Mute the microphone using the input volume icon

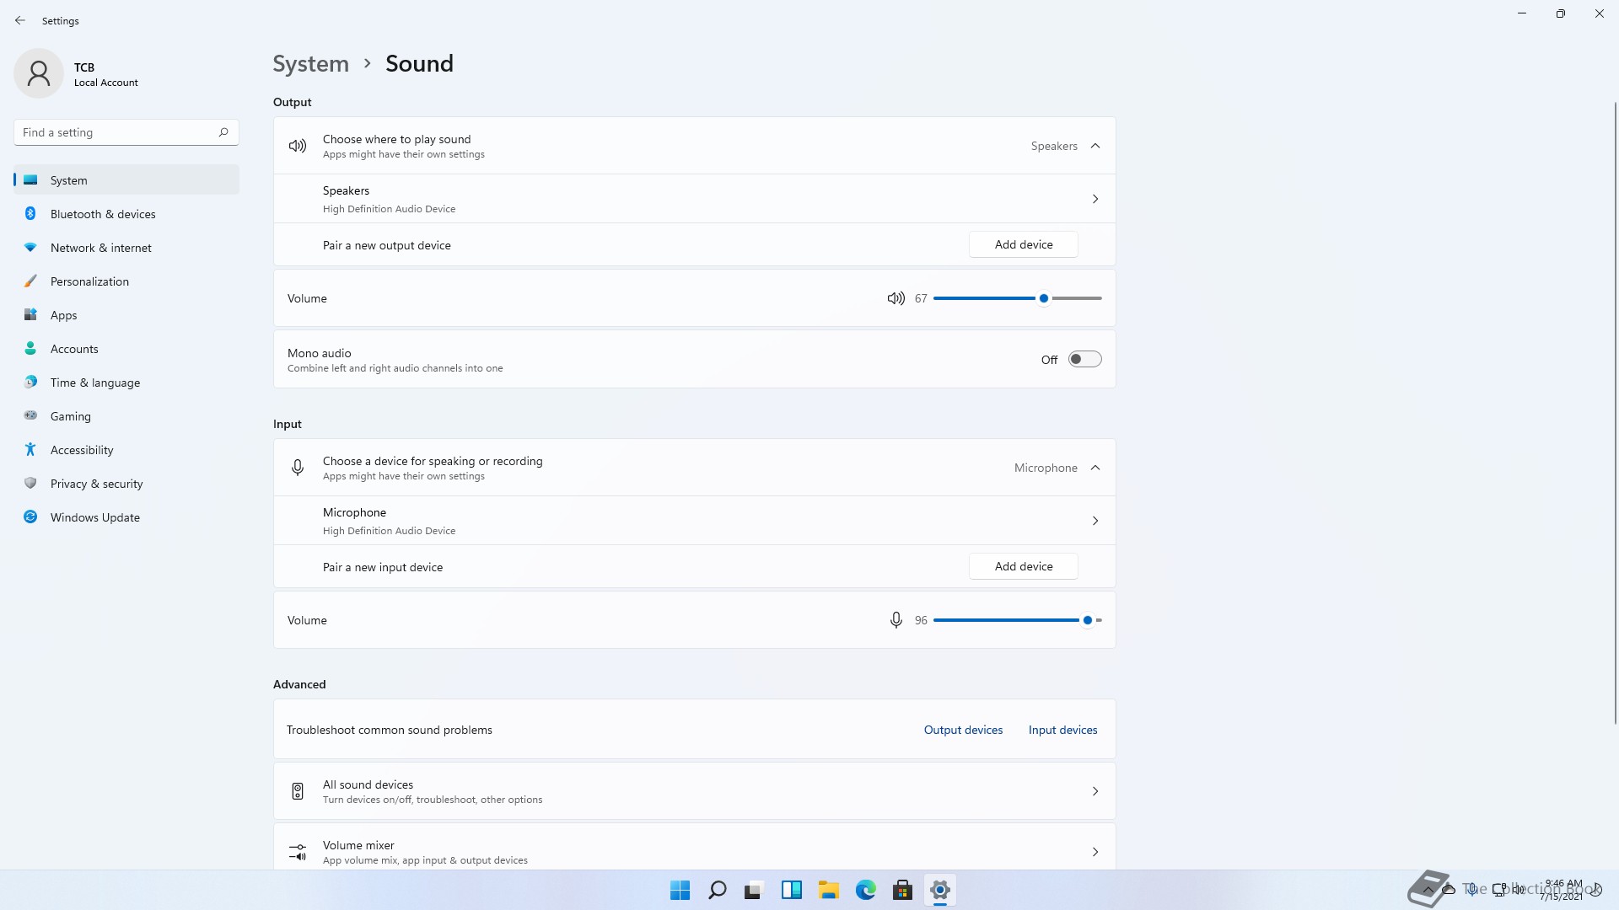point(896,620)
